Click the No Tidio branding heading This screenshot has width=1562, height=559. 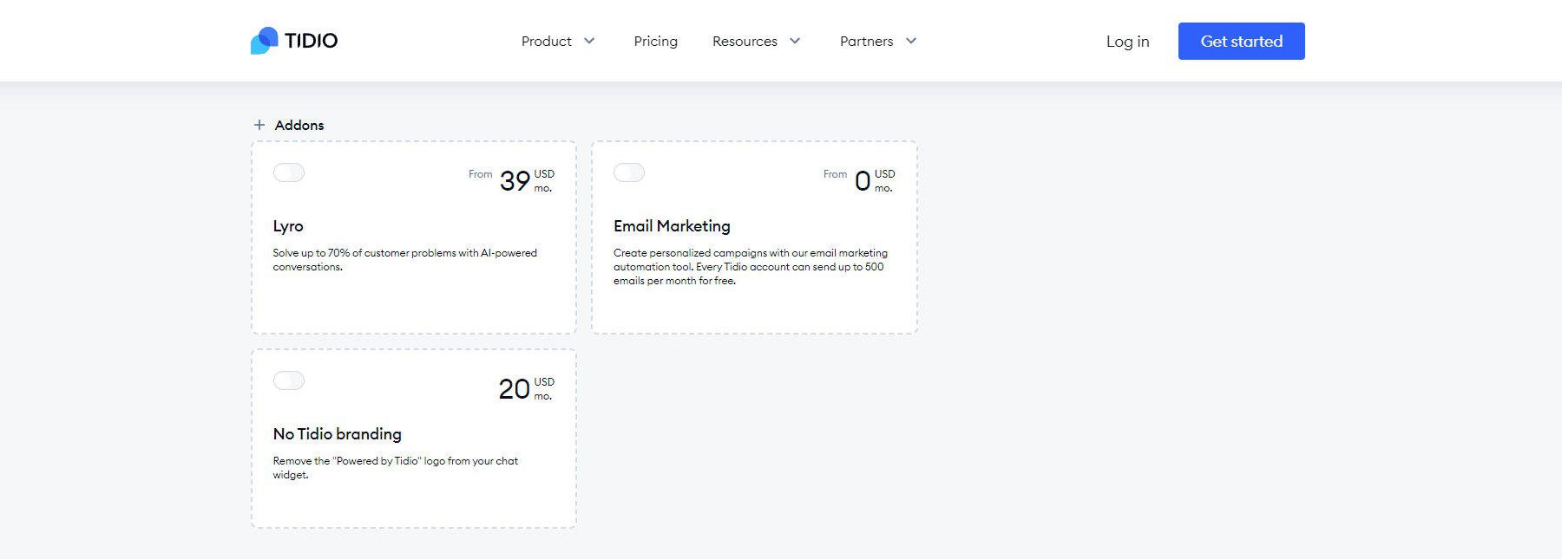[337, 434]
